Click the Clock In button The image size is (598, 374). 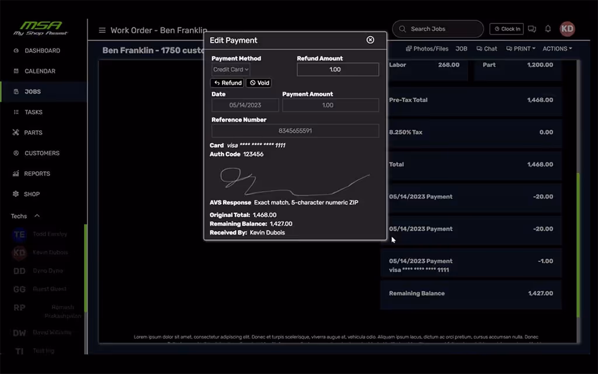pyautogui.click(x=506, y=29)
